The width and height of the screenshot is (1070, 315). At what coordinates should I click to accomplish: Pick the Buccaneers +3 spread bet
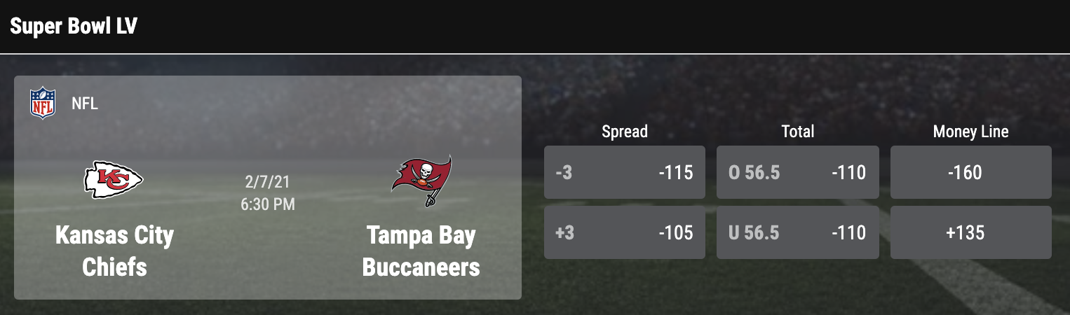[624, 232]
